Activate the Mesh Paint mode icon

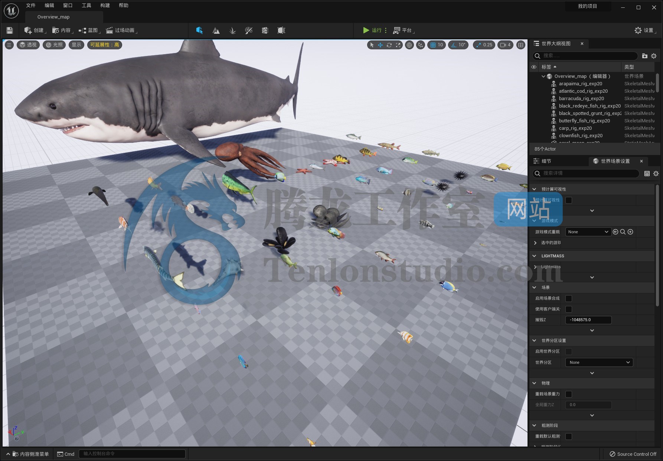(x=249, y=30)
